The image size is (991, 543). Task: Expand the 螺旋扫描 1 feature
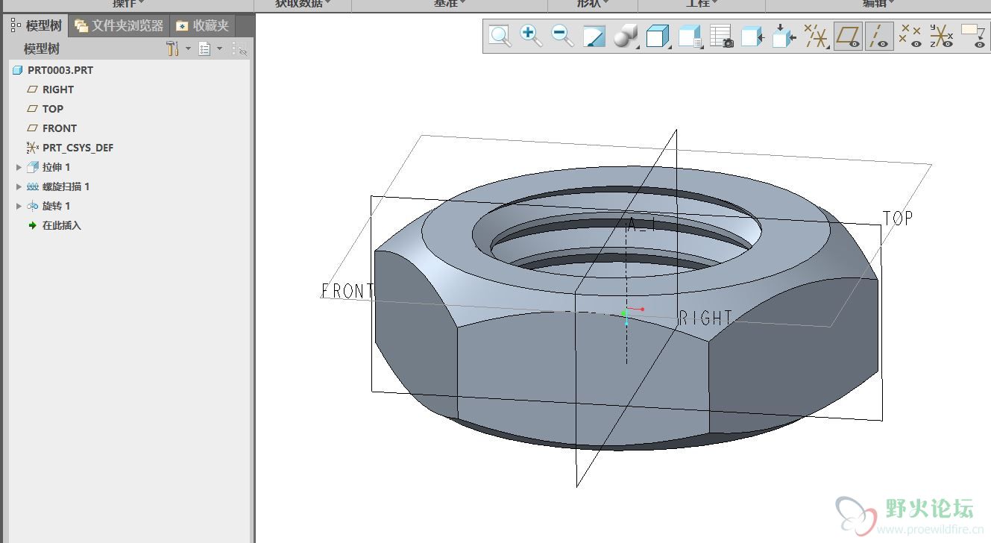pyautogui.click(x=19, y=186)
